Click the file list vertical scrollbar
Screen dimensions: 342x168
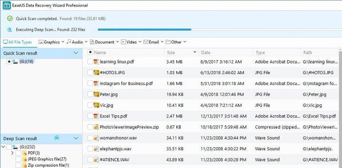coord(340,109)
